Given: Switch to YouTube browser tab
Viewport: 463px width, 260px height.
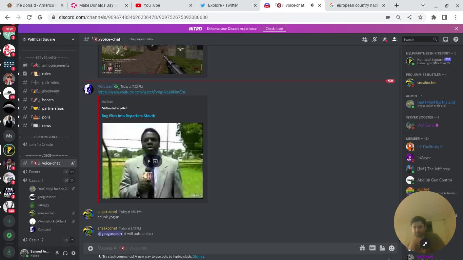Looking at the screenshot, I should point(163,5).
